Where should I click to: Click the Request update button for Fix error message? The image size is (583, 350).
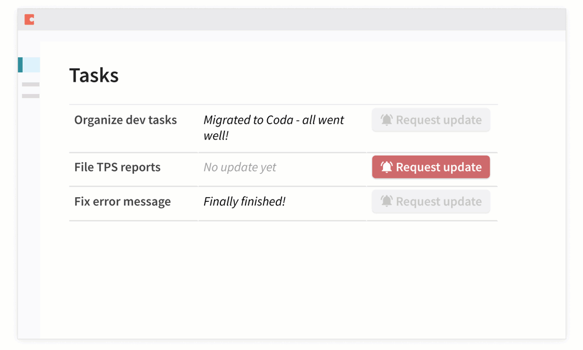pos(431,201)
